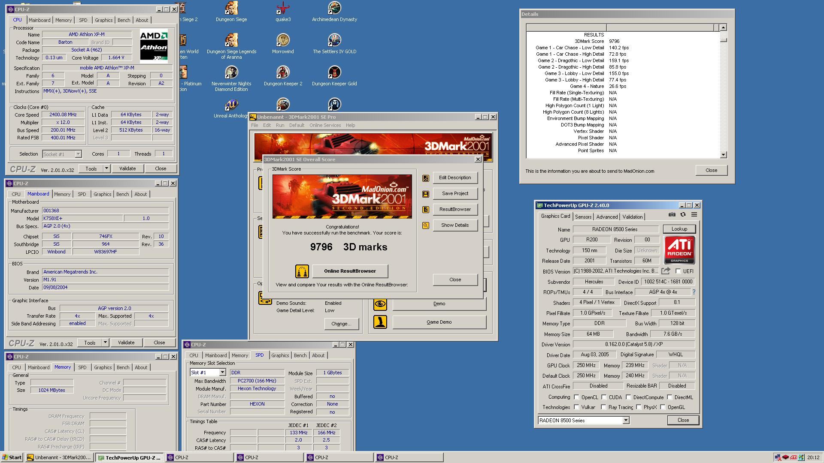This screenshot has width=824, height=463.
Task: Expand Tools dropdown arrow in CPU-Z Mainboard window
Action: pyautogui.click(x=105, y=343)
